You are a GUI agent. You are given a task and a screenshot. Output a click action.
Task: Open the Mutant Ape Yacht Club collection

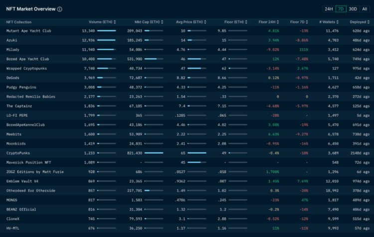tap(28, 30)
